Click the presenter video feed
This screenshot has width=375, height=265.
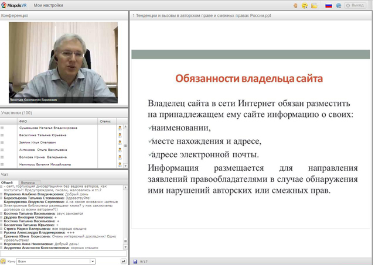tap(63, 63)
